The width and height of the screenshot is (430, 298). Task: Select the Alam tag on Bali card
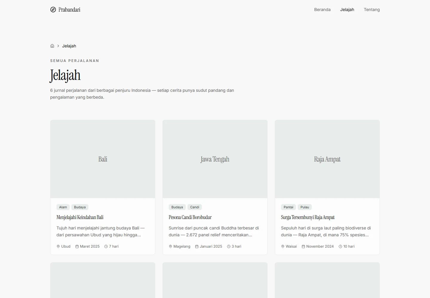click(63, 207)
